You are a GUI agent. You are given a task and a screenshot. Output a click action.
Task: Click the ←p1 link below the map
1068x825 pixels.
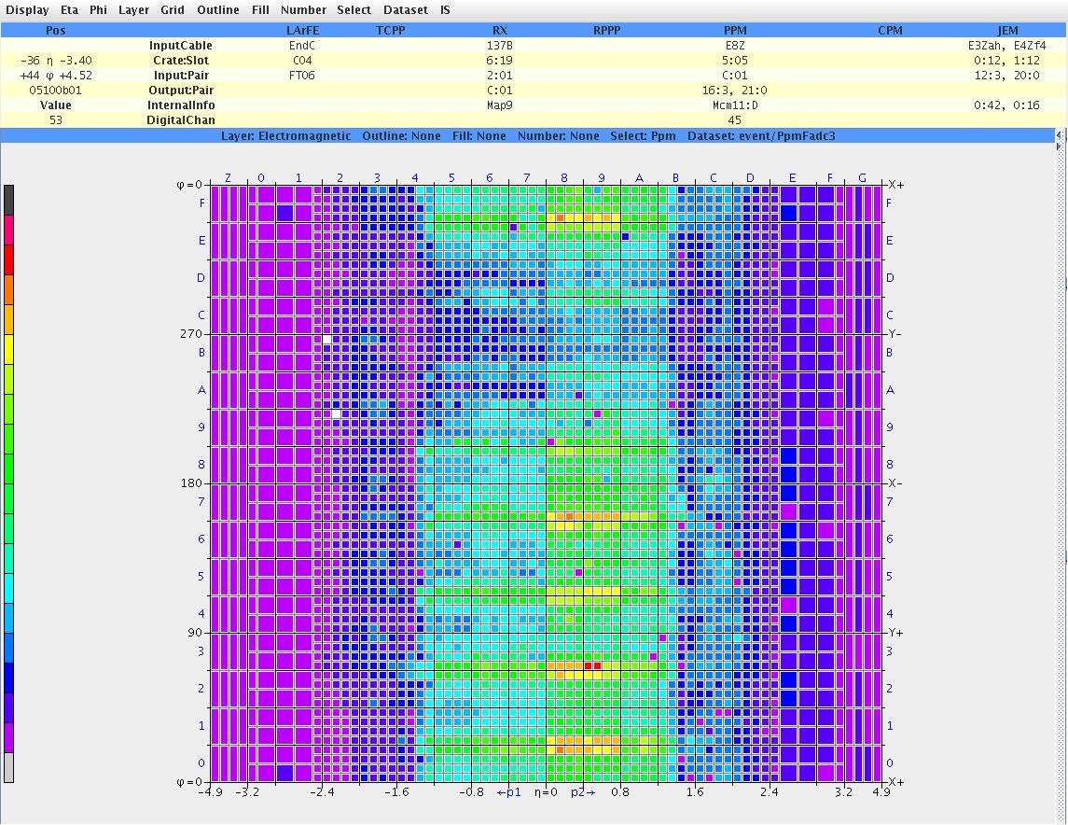click(508, 792)
